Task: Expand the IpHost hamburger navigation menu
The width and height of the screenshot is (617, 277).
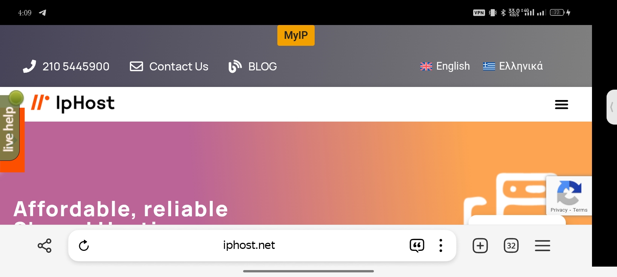Action: (562, 104)
